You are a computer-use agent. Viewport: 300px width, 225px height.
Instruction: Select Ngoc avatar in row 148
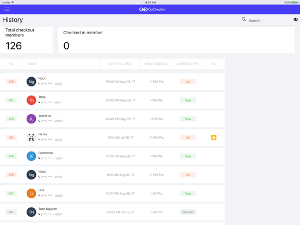coord(31,82)
